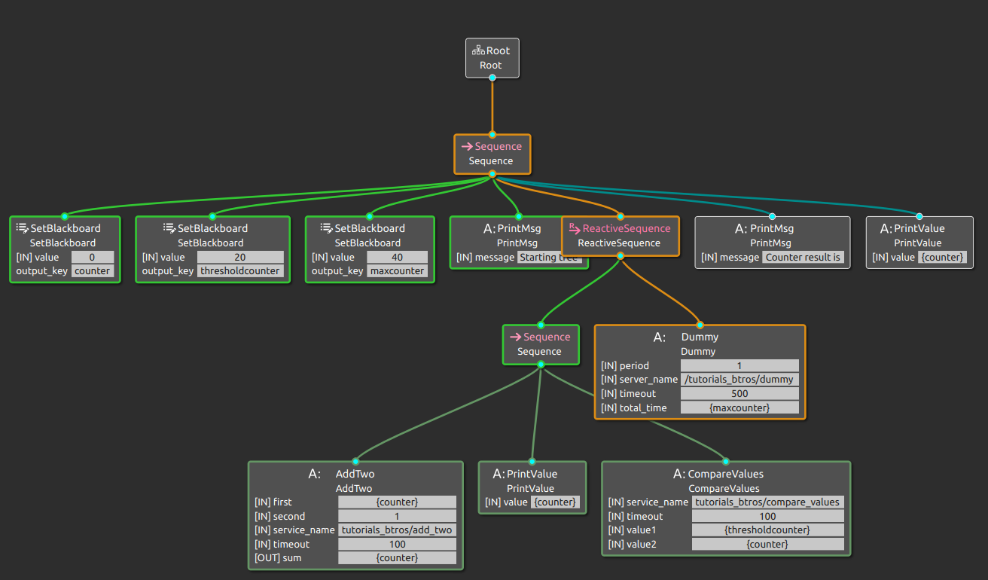Click the CompareValues value2 field
988x580 pixels.
point(767,544)
